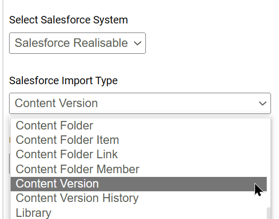The width and height of the screenshot is (279, 219).
Task: Click the chevron in the Import Type field
Action: click(262, 103)
